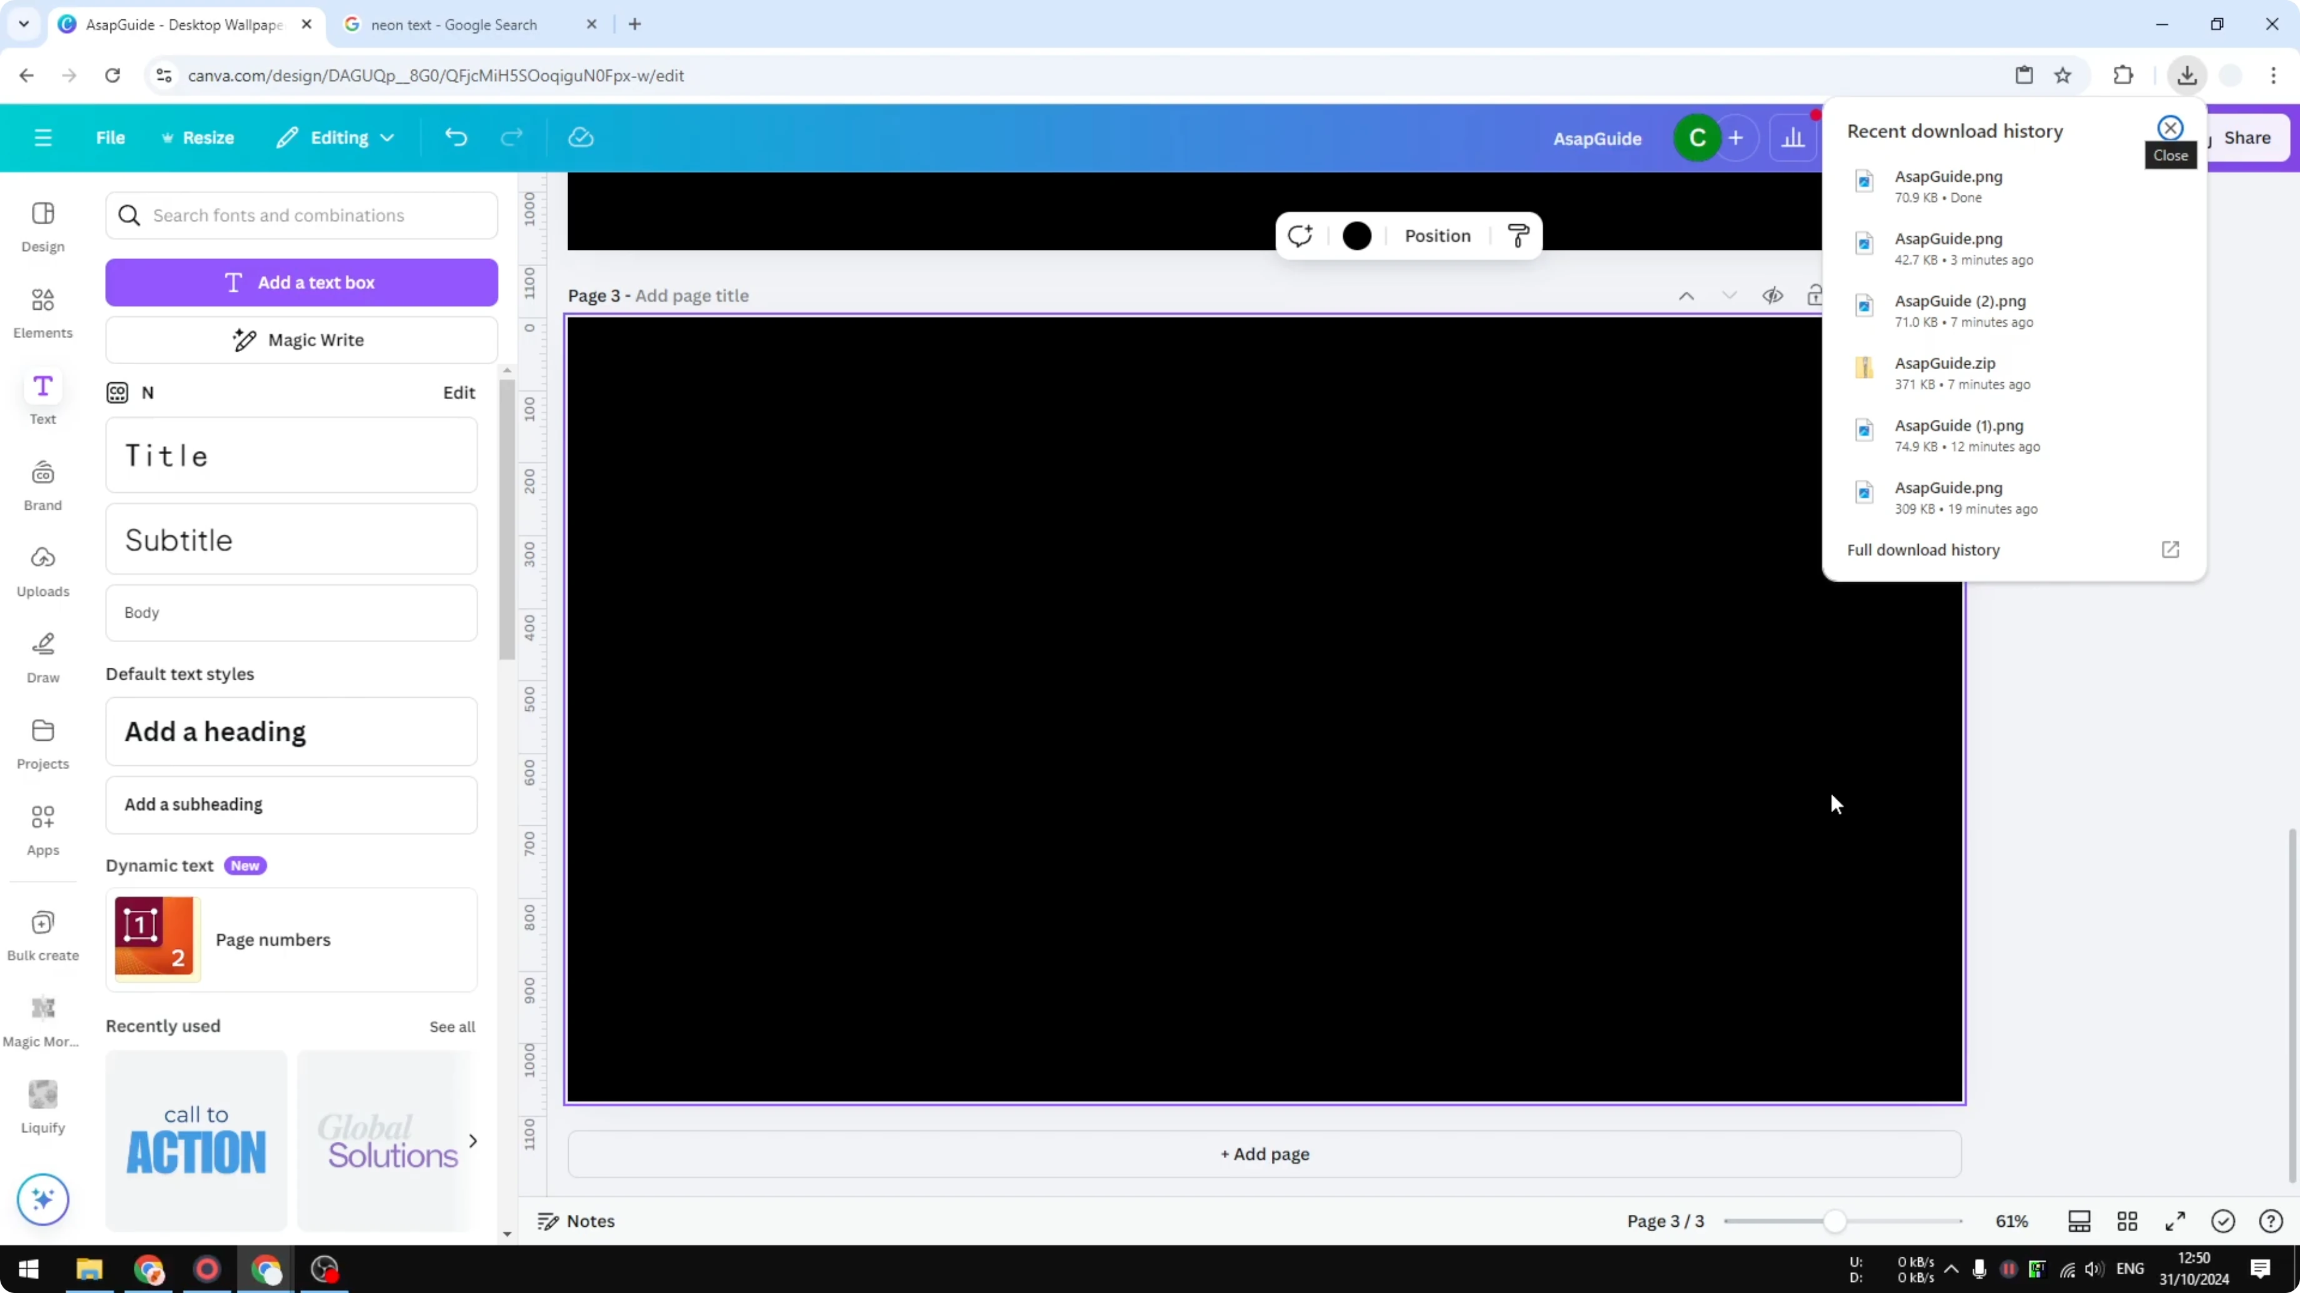Screen dimensions: 2300x1293
Task: Open the black color swatch in the toolbar
Action: 1356,235
